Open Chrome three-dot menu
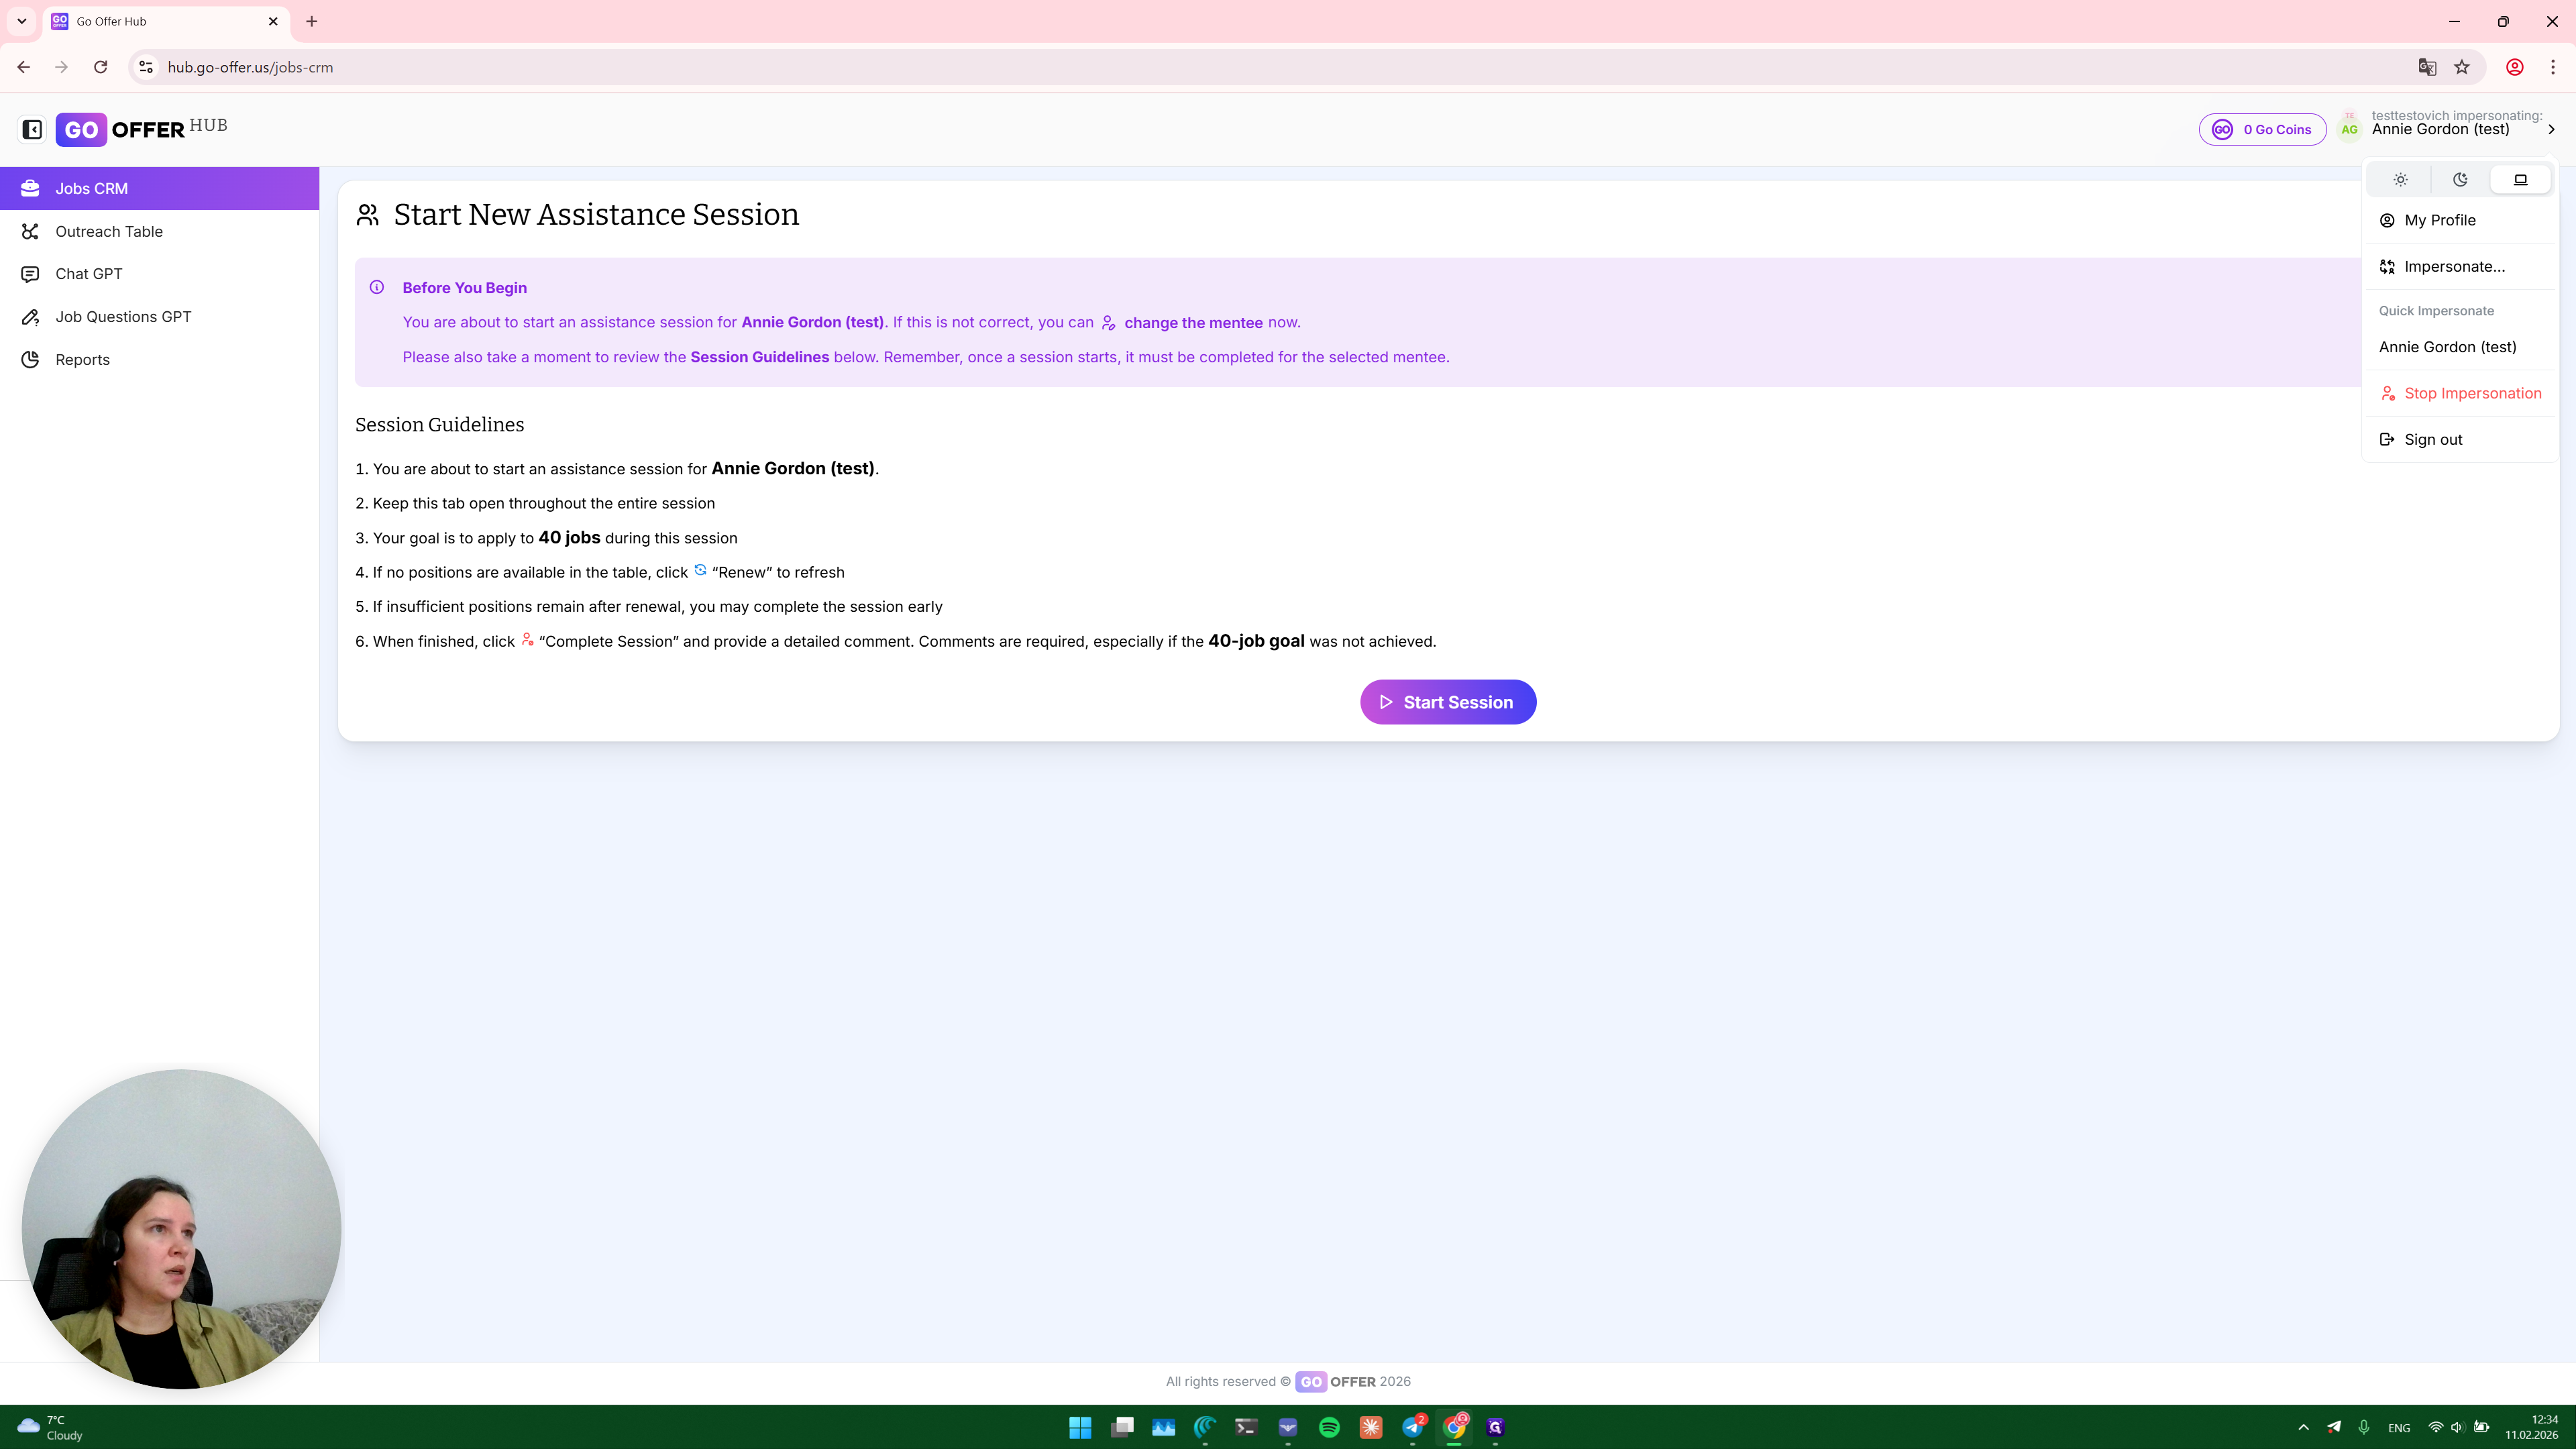Viewport: 2576px width, 1449px height. tap(2553, 67)
